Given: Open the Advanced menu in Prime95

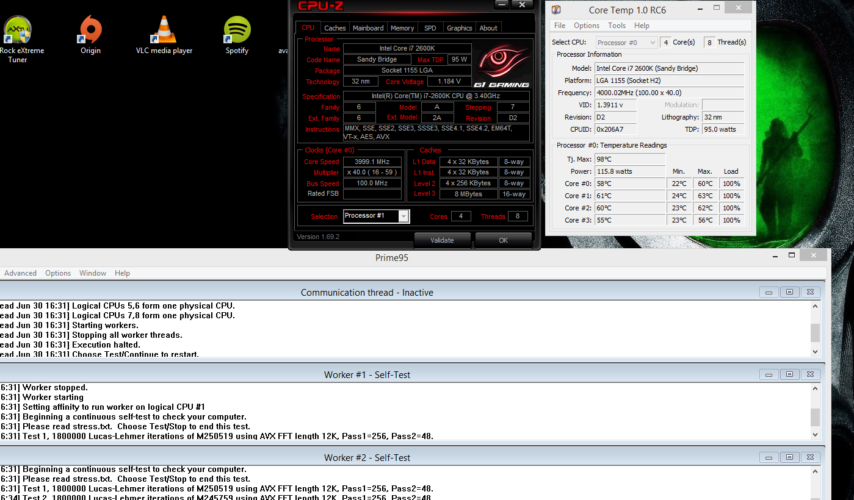Looking at the screenshot, I should (20, 273).
